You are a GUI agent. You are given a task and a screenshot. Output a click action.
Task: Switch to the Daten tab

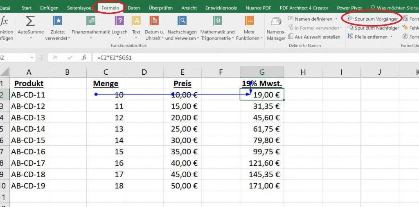tap(134, 8)
